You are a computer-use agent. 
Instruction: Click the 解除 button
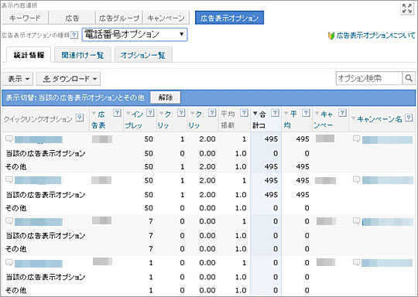(x=166, y=97)
